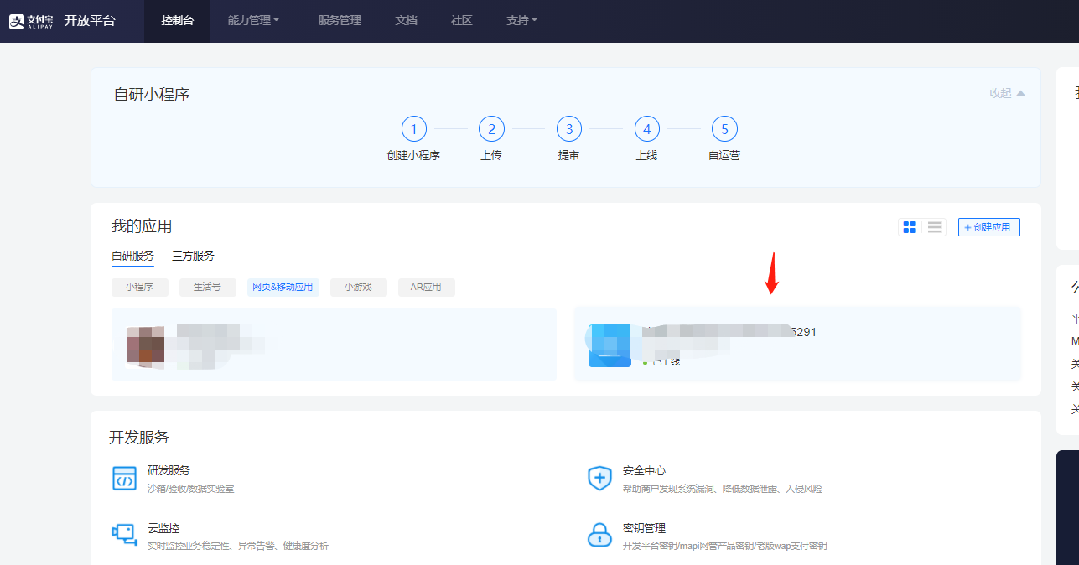Click the 开发服务 heading
The image size is (1079, 565).
tap(139, 437)
